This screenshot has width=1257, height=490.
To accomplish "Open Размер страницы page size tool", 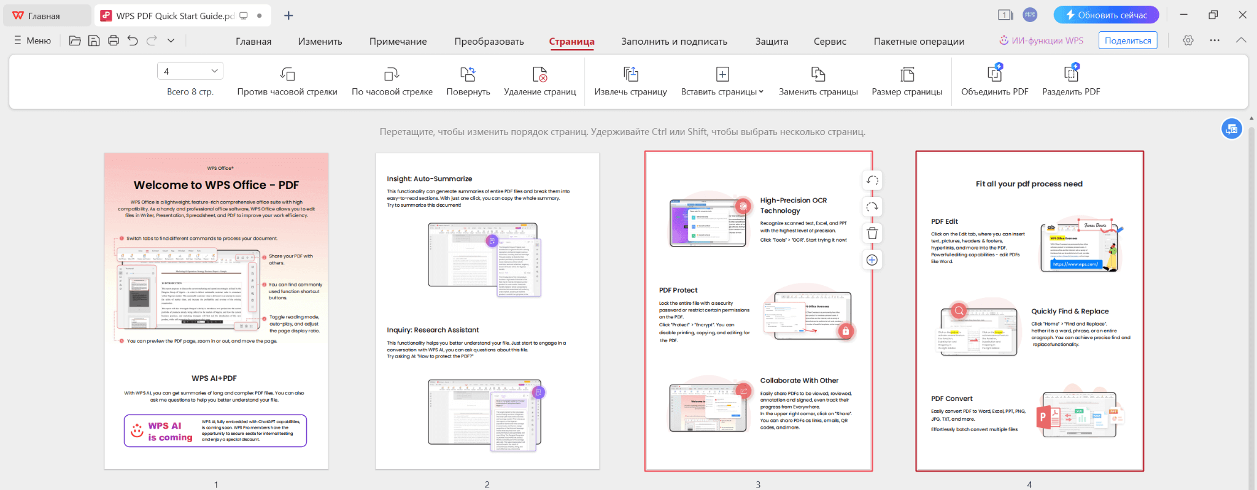I will click(907, 81).
